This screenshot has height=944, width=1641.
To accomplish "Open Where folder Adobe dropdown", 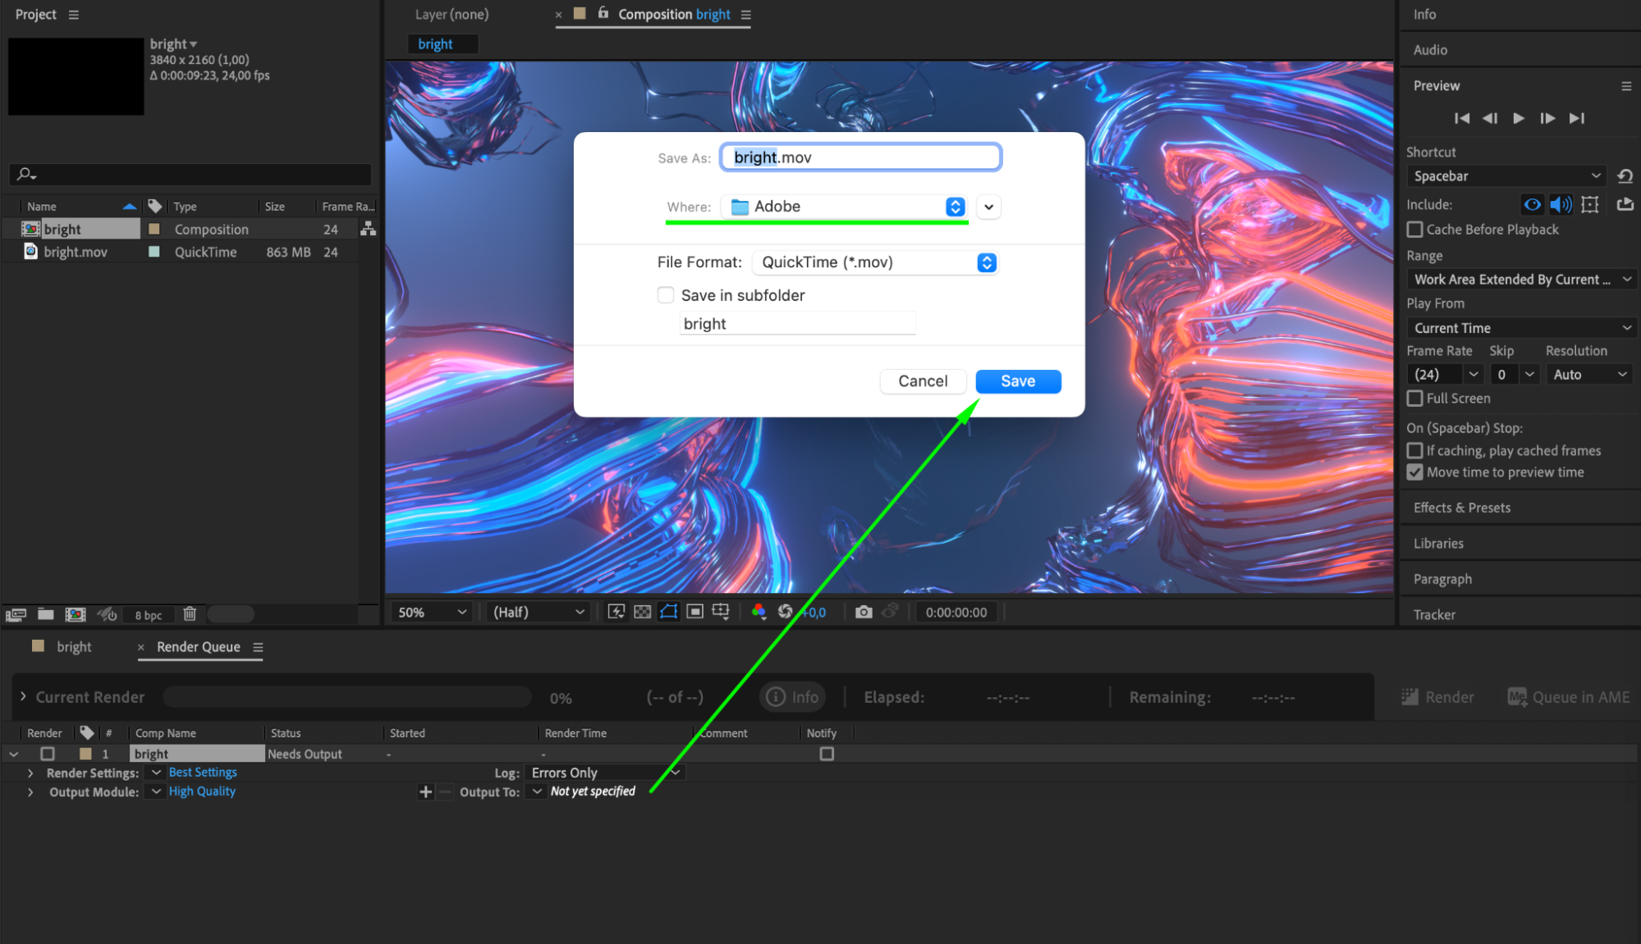I will coord(845,207).
